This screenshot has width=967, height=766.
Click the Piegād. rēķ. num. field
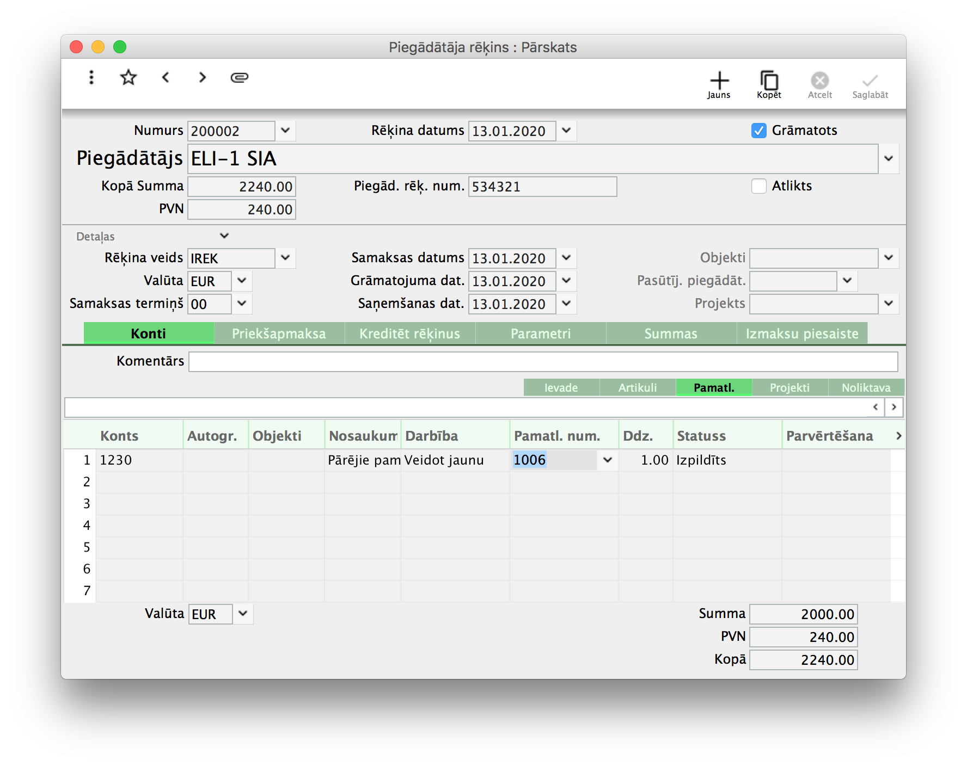(542, 187)
